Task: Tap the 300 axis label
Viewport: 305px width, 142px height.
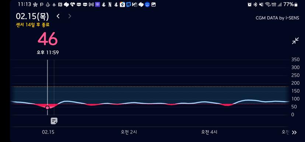Action: click(295, 67)
